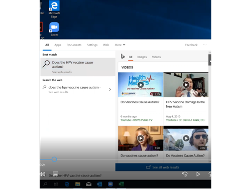Open Microsoft Edge desktop shortcut
This screenshot has width=251, height=189.
tap(54, 9)
